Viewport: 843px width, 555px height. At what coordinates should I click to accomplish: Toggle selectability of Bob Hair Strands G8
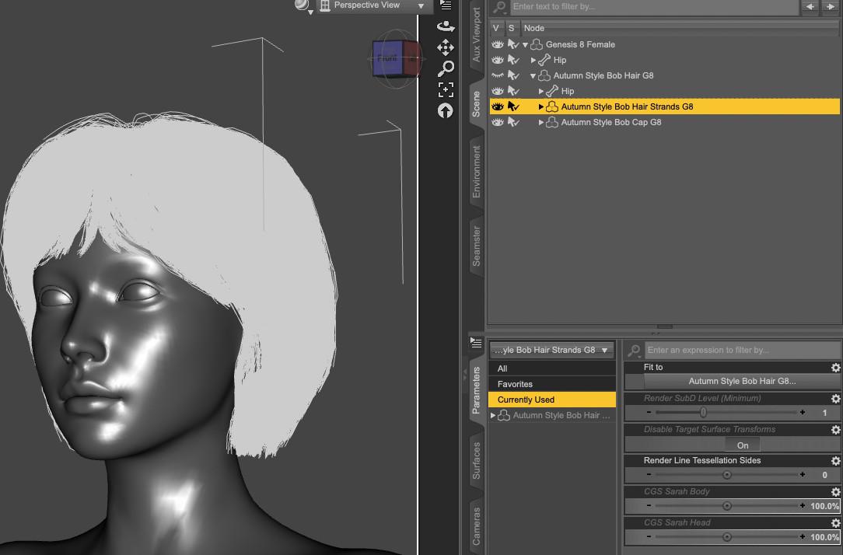(513, 107)
